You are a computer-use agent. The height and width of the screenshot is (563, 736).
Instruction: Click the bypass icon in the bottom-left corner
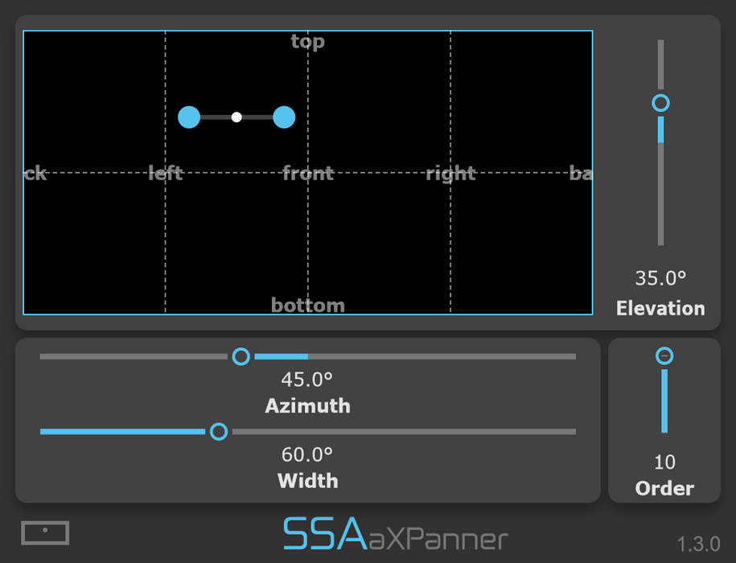pos(46,532)
